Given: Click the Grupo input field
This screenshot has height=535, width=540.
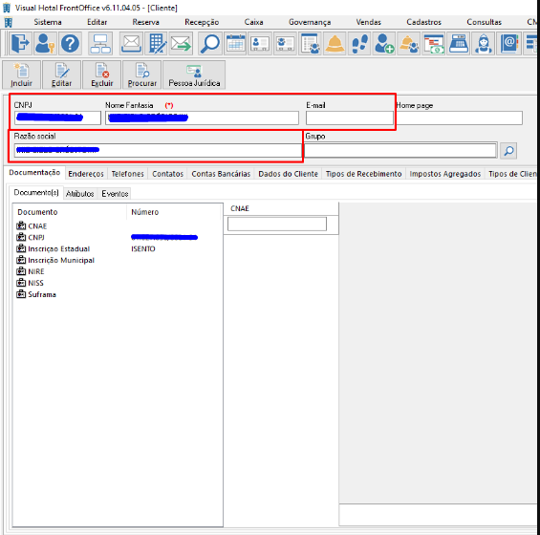Looking at the screenshot, I should click(400, 150).
